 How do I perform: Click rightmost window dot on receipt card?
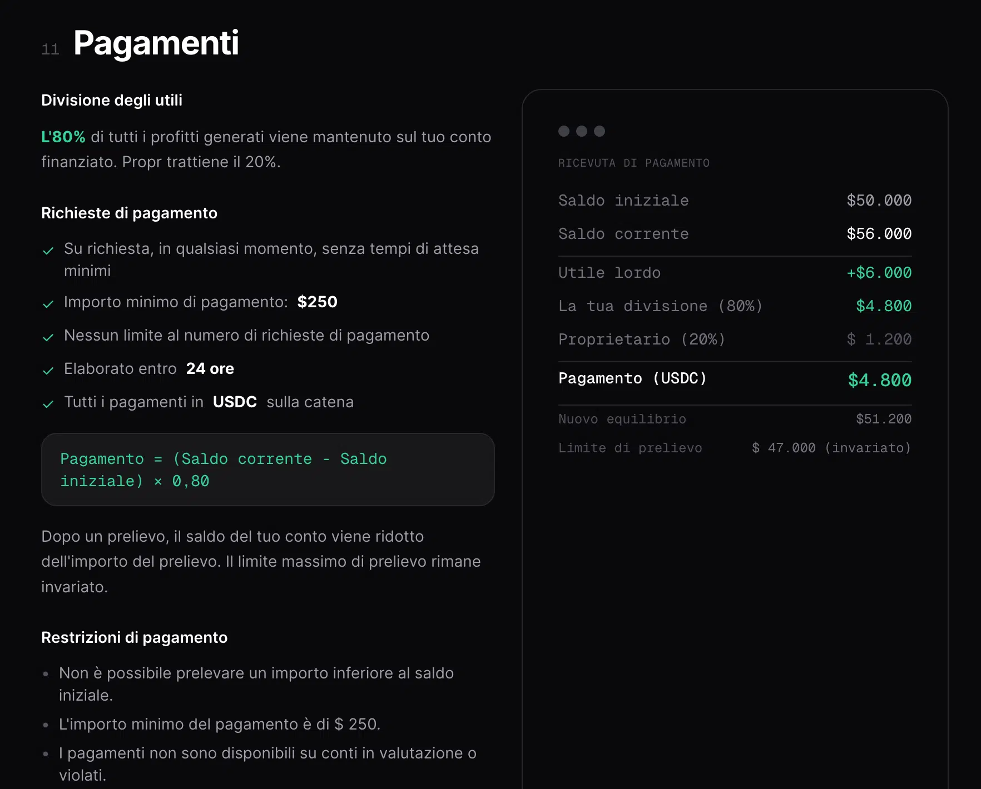pos(601,131)
